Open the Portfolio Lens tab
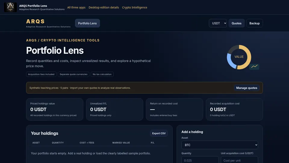289x163 pixels. (87, 23)
